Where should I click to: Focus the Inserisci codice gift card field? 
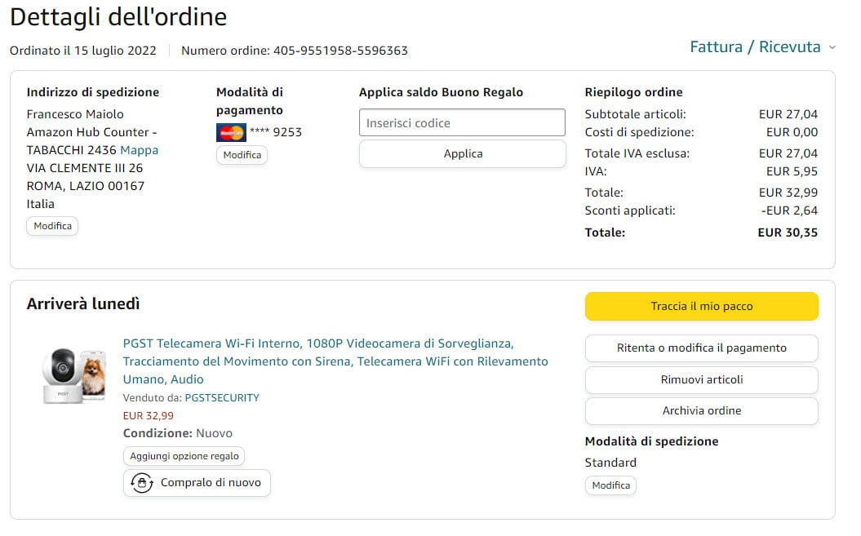[x=462, y=123]
